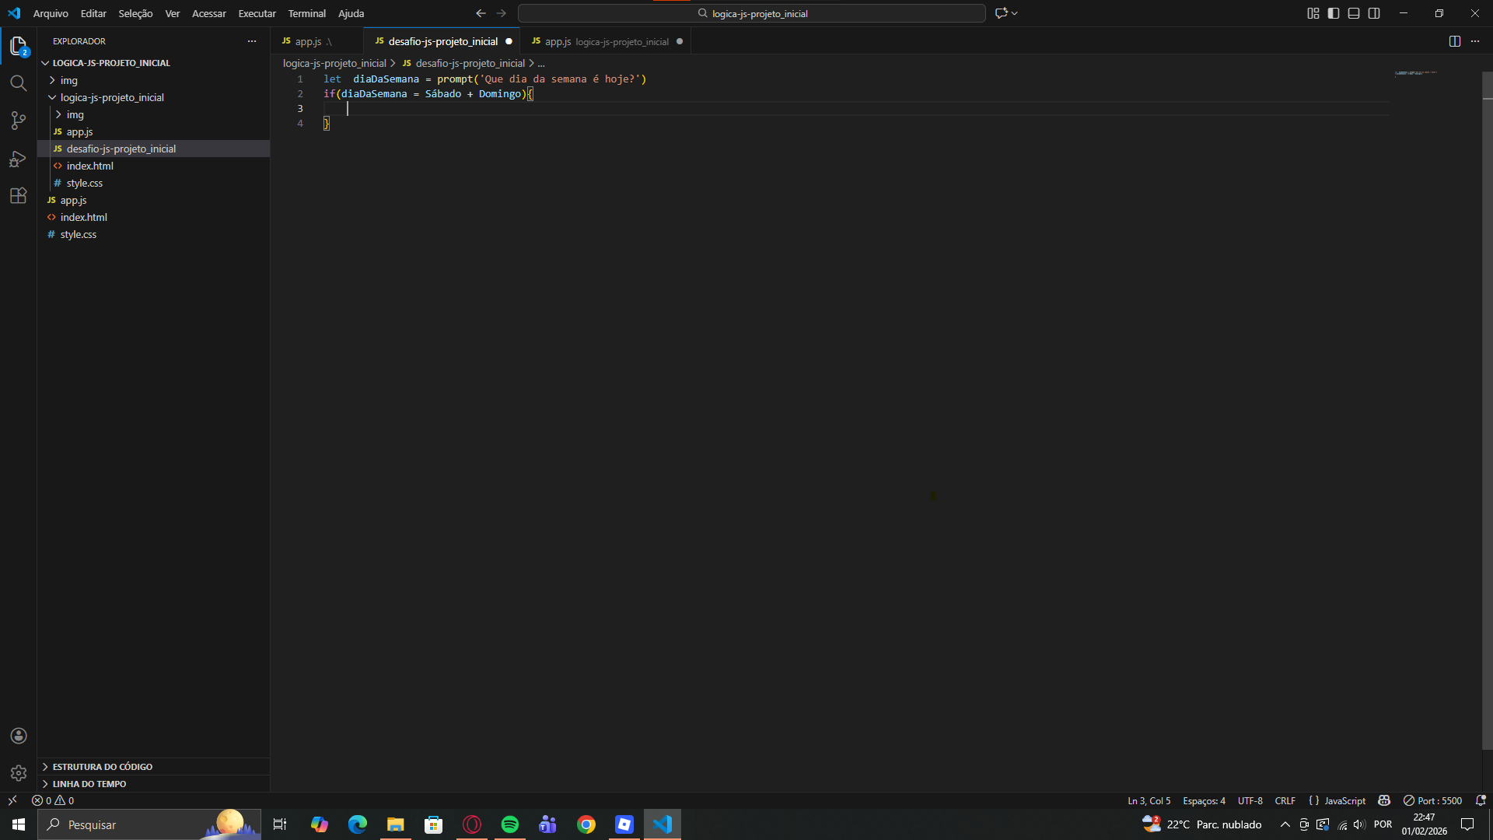Toggle the bottom panel visibility
This screenshot has width=1493, height=840.
pos(1354,13)
